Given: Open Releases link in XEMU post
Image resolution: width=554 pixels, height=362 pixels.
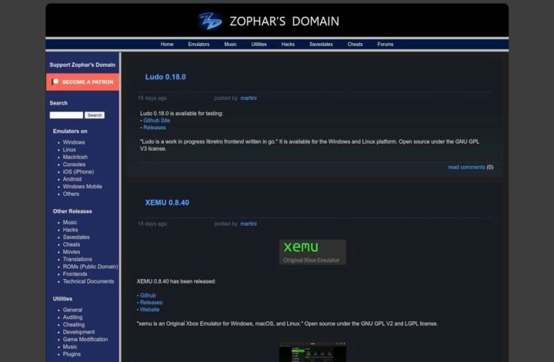Looking at the screenshot, I should 152,303.
